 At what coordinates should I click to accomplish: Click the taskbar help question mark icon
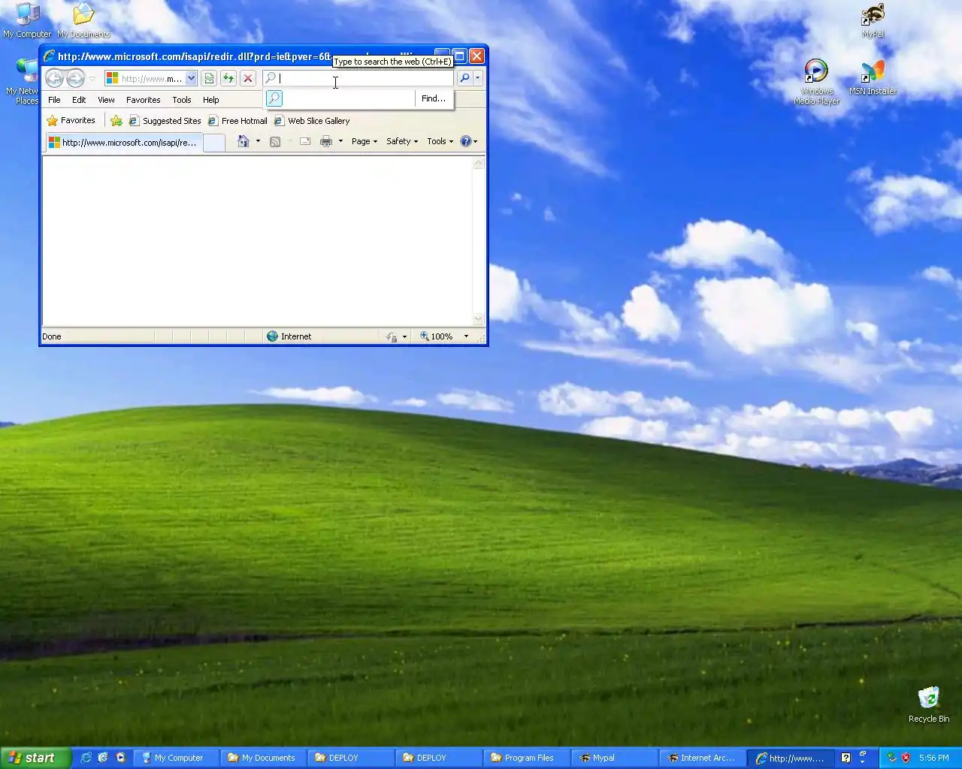click(x=846, y=758)
